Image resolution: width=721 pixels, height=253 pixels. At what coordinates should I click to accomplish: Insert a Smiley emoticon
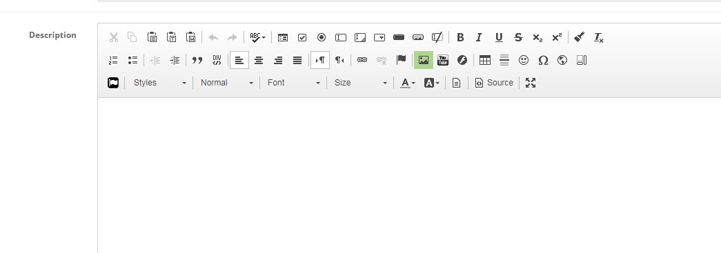pos(524,60)
